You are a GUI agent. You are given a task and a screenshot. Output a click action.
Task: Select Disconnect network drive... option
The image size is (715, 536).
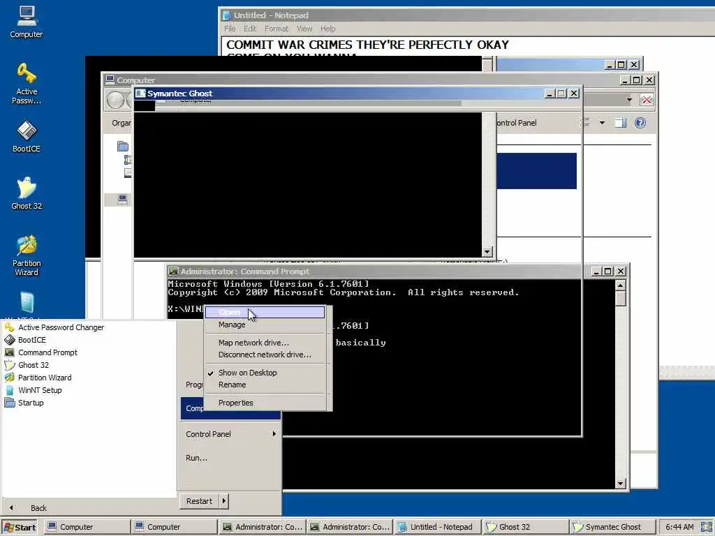click(x=265, y=354)
